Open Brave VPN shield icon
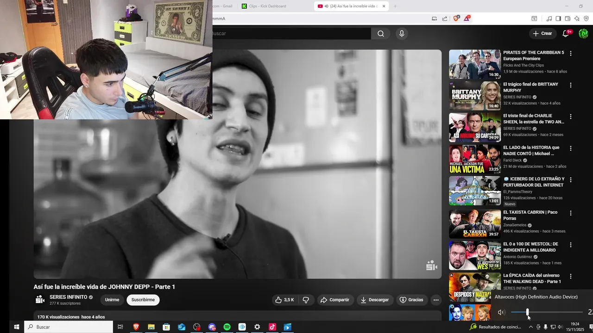Screen dimensions: 593x333 click(x=586, y=18)
